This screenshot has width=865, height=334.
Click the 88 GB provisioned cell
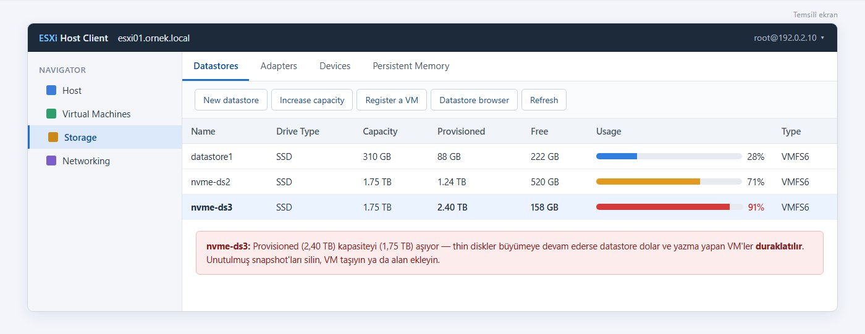point(449,157)
